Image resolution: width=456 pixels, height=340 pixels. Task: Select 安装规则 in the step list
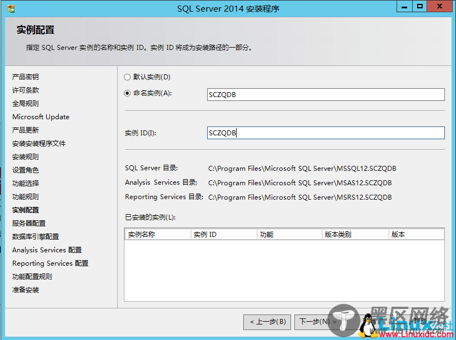pos(26,157)
